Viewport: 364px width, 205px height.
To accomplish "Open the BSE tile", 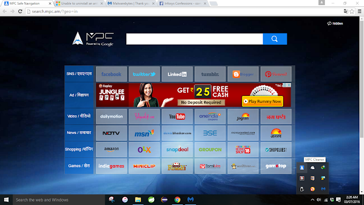I will 210,133.
